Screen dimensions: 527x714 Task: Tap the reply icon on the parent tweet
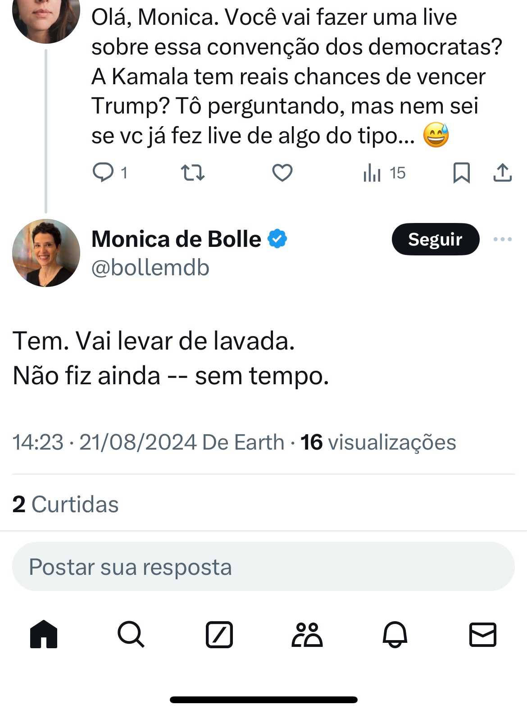(x=103, y=173)
